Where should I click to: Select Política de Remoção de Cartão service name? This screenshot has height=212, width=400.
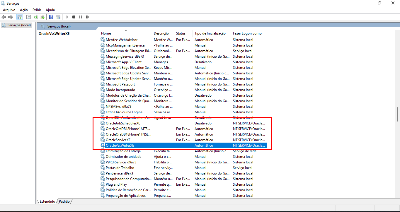tap(128, 190)
